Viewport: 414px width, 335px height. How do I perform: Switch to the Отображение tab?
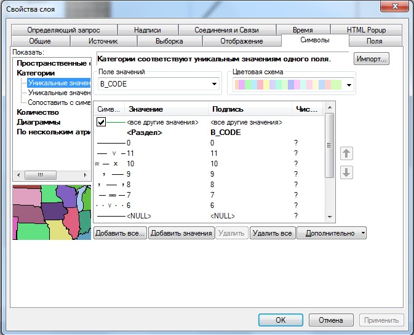(x=242, y=41)
